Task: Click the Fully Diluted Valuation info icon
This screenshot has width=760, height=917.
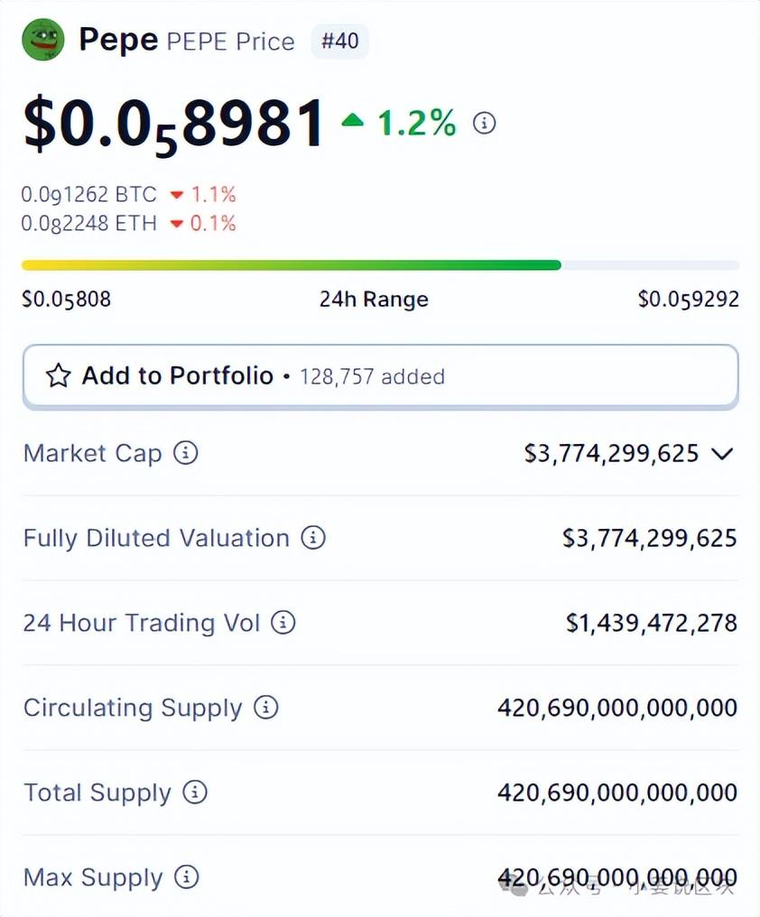Action: point(313,538)
